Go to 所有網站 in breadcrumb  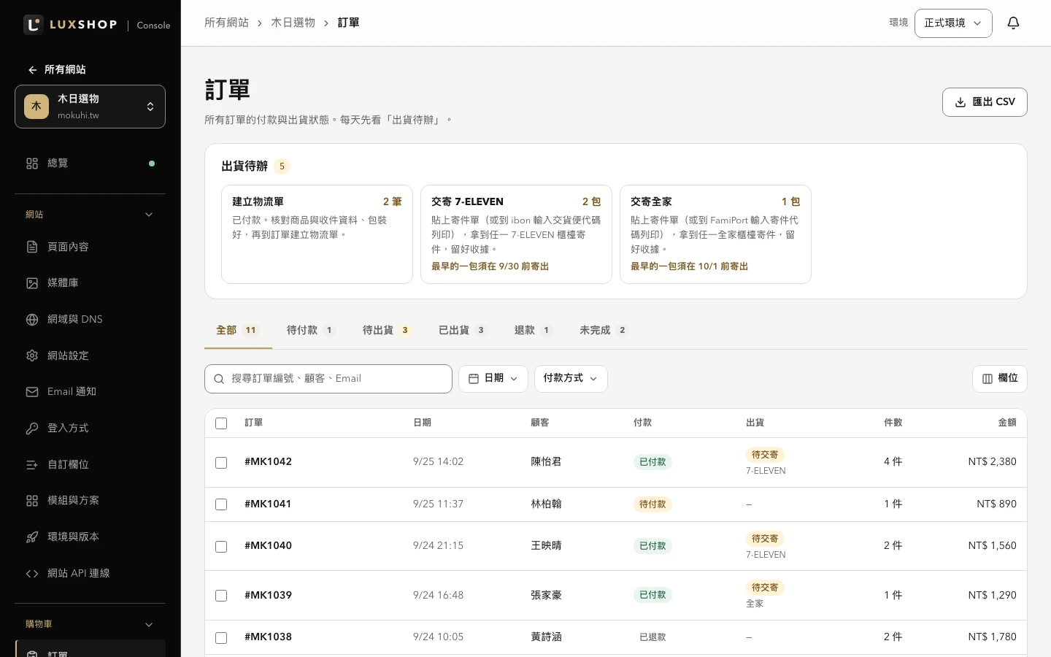coord(226,23)
